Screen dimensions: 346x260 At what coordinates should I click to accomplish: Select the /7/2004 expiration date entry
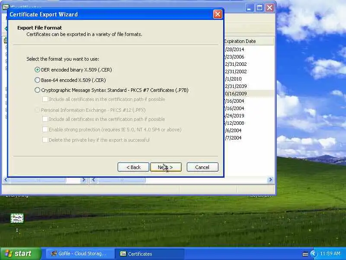[x=233, y=138]
